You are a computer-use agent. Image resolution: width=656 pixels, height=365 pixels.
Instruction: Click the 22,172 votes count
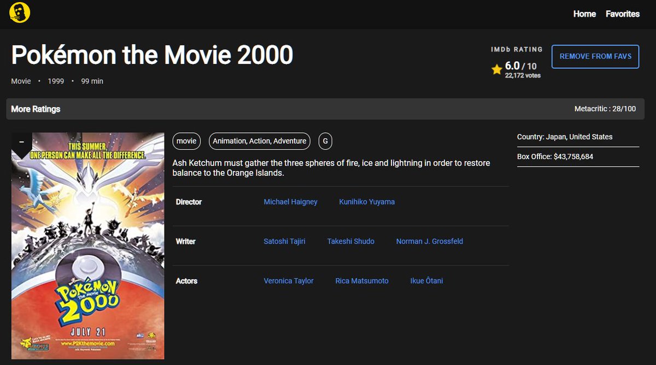[523, 75]
